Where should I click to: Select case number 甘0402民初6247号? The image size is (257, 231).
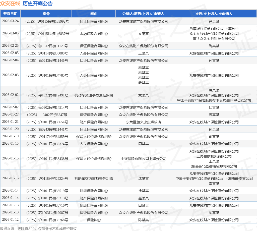tap(53, 114)
